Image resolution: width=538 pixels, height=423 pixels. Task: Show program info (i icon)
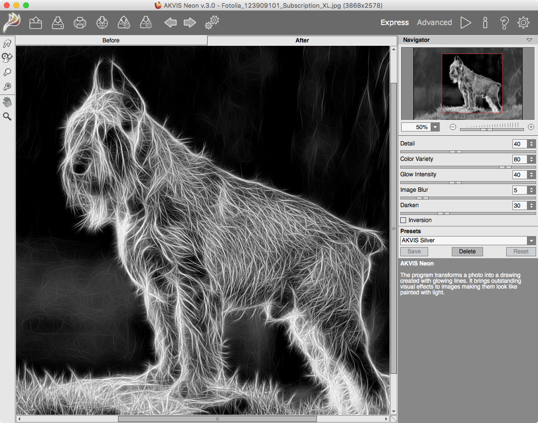tap(485, 23)
